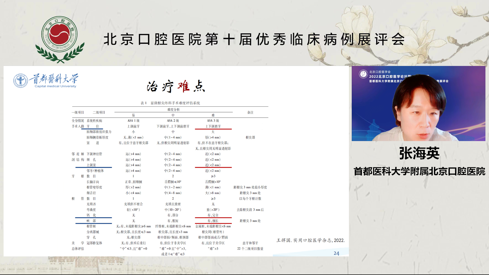
Task: Click the 难度分析 column header
Action: (173, 109)
